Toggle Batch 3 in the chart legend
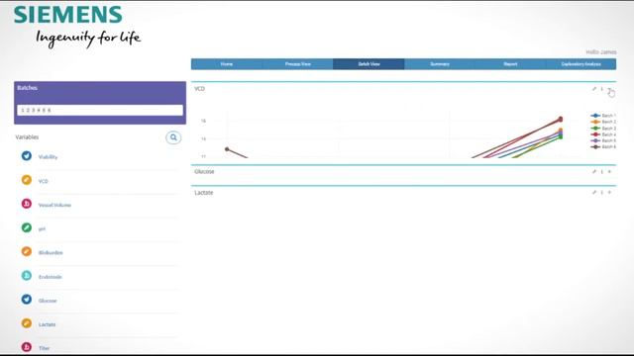Screen dimensions: 634x356 point(603,129)
